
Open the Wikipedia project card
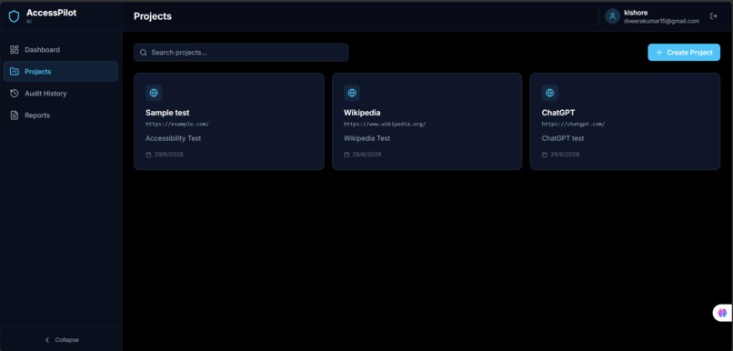tap(427, 121)
